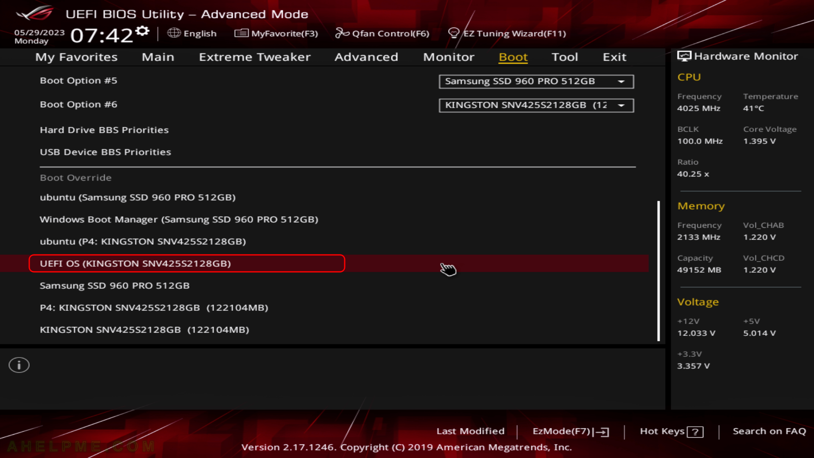Click the +3.3V reading 3.357 V
Viewport: 814px width, 458px height.
pyautogui.click(x=693, y=366)
